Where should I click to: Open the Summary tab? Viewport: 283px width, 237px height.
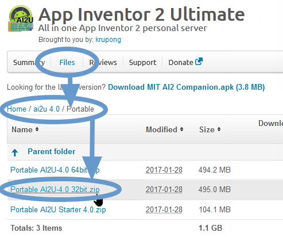(x=29, y=63)
